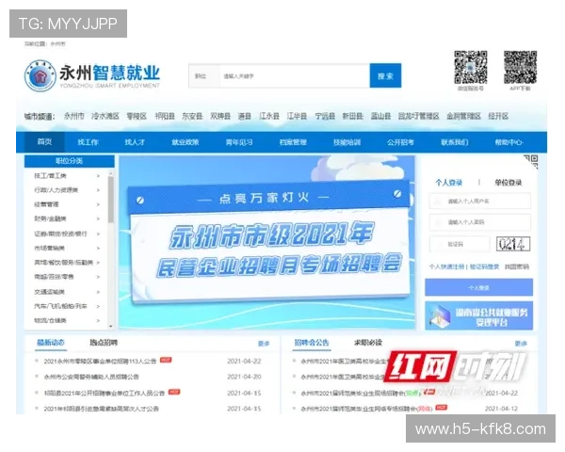This screenshot has height=452, width=565.
Task: Select 宁远县 in the city channel
Action: [x=325, y=116]
